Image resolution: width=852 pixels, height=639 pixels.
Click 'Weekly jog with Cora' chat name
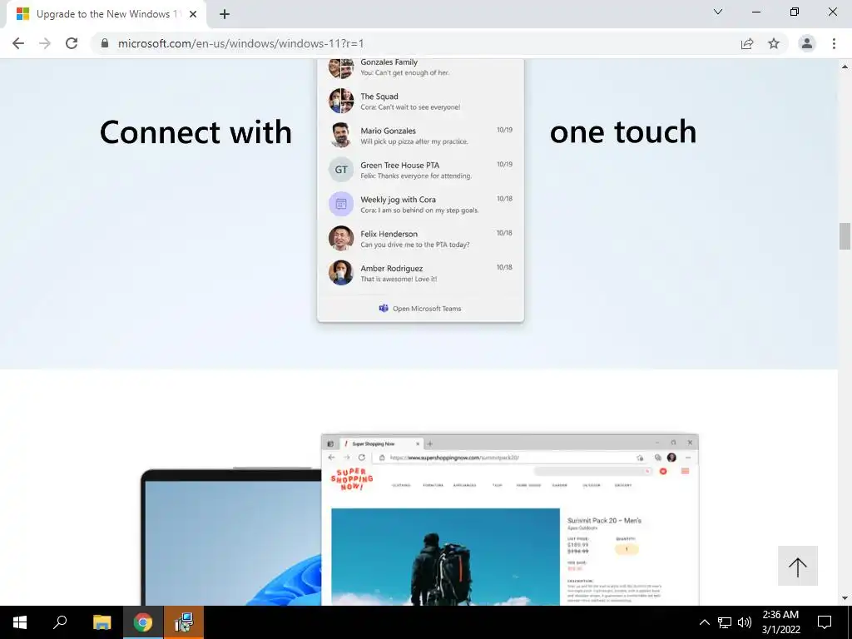coord(399,200)
